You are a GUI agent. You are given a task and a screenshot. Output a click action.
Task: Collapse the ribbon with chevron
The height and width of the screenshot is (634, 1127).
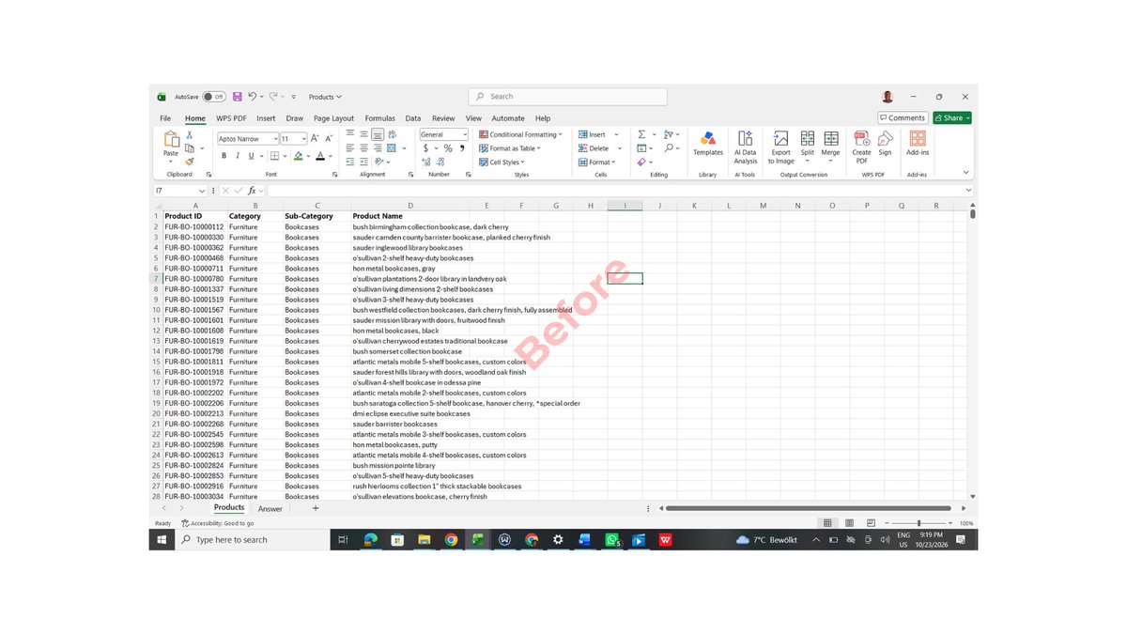click(x=965, y=173)
